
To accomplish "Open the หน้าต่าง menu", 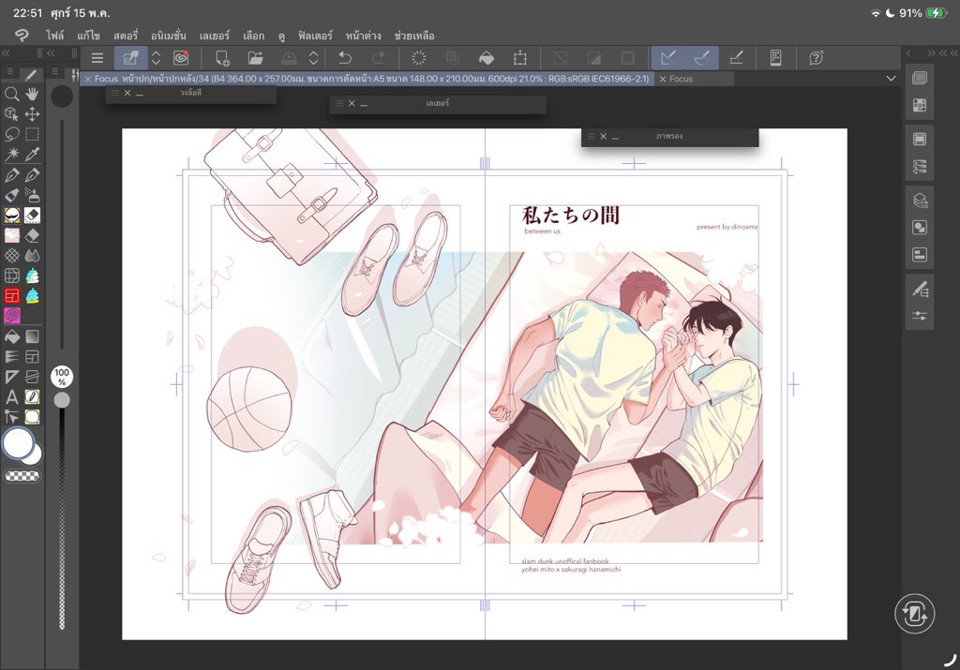I will (x=363, y=36).
